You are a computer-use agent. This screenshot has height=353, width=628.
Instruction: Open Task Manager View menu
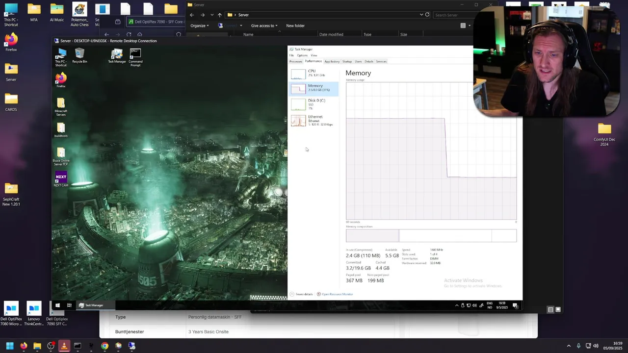[x=314, y=55]
